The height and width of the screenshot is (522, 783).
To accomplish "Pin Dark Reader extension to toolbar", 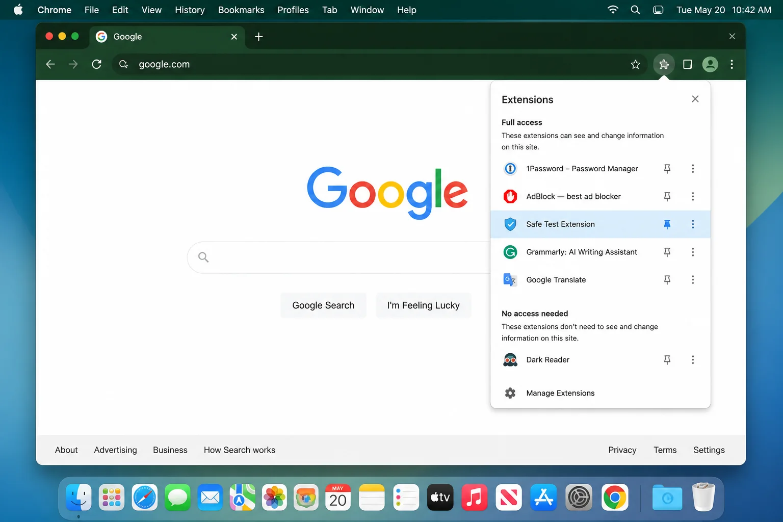I will [x=667, y=360].
